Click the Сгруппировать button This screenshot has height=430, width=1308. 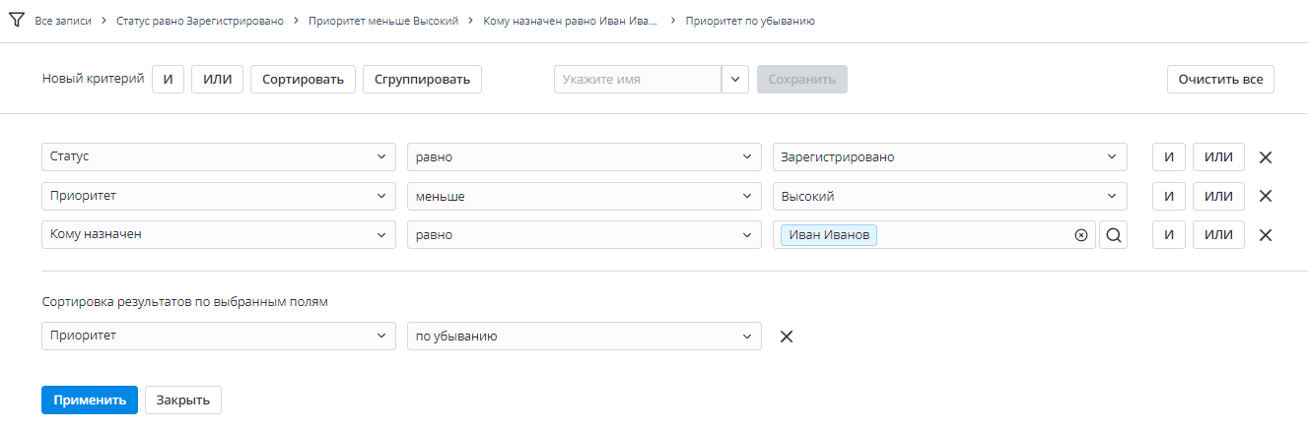pos(422,80)
